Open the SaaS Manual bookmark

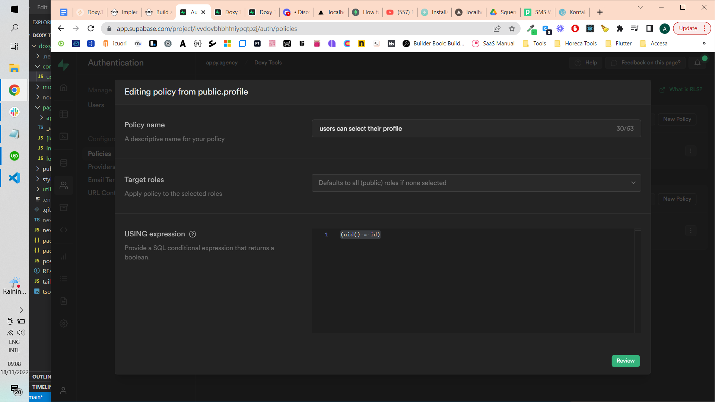493,44
